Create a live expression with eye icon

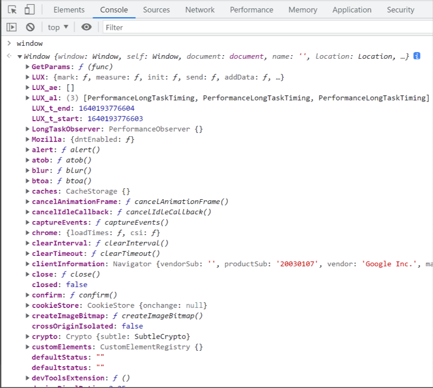pos(86,27)
